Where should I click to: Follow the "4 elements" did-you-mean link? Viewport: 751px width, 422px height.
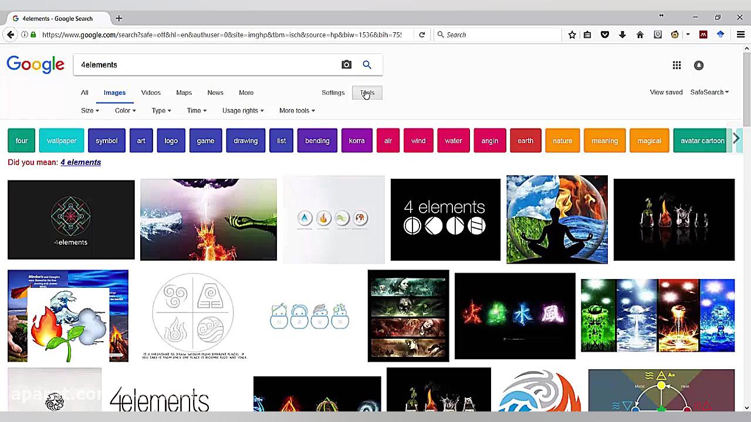(x=81, y=162)
